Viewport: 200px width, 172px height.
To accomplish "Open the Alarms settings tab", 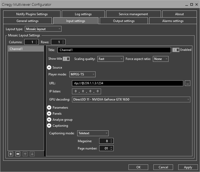I will [173, 21].
